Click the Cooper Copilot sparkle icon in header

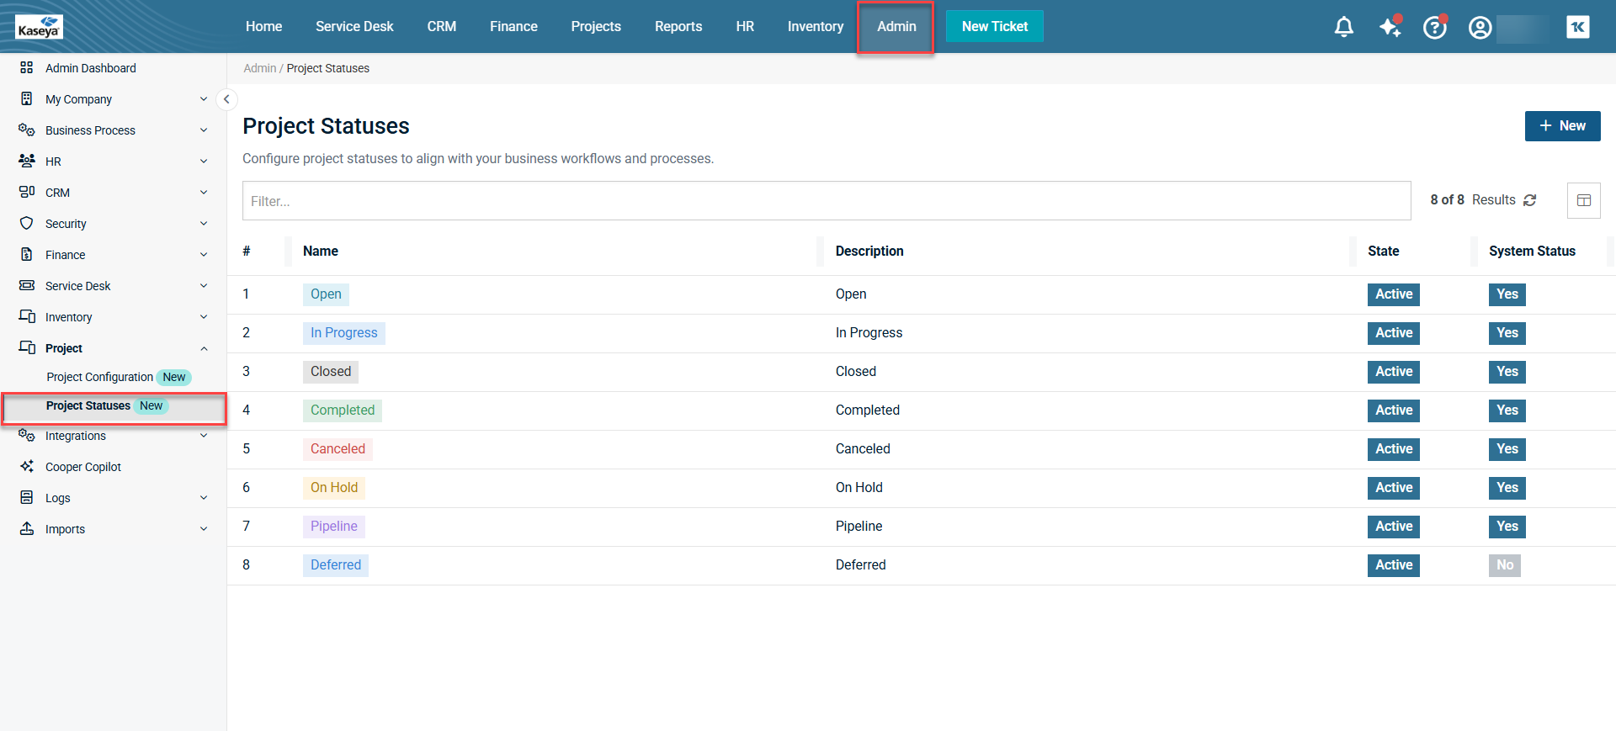tap(1390, 27)
